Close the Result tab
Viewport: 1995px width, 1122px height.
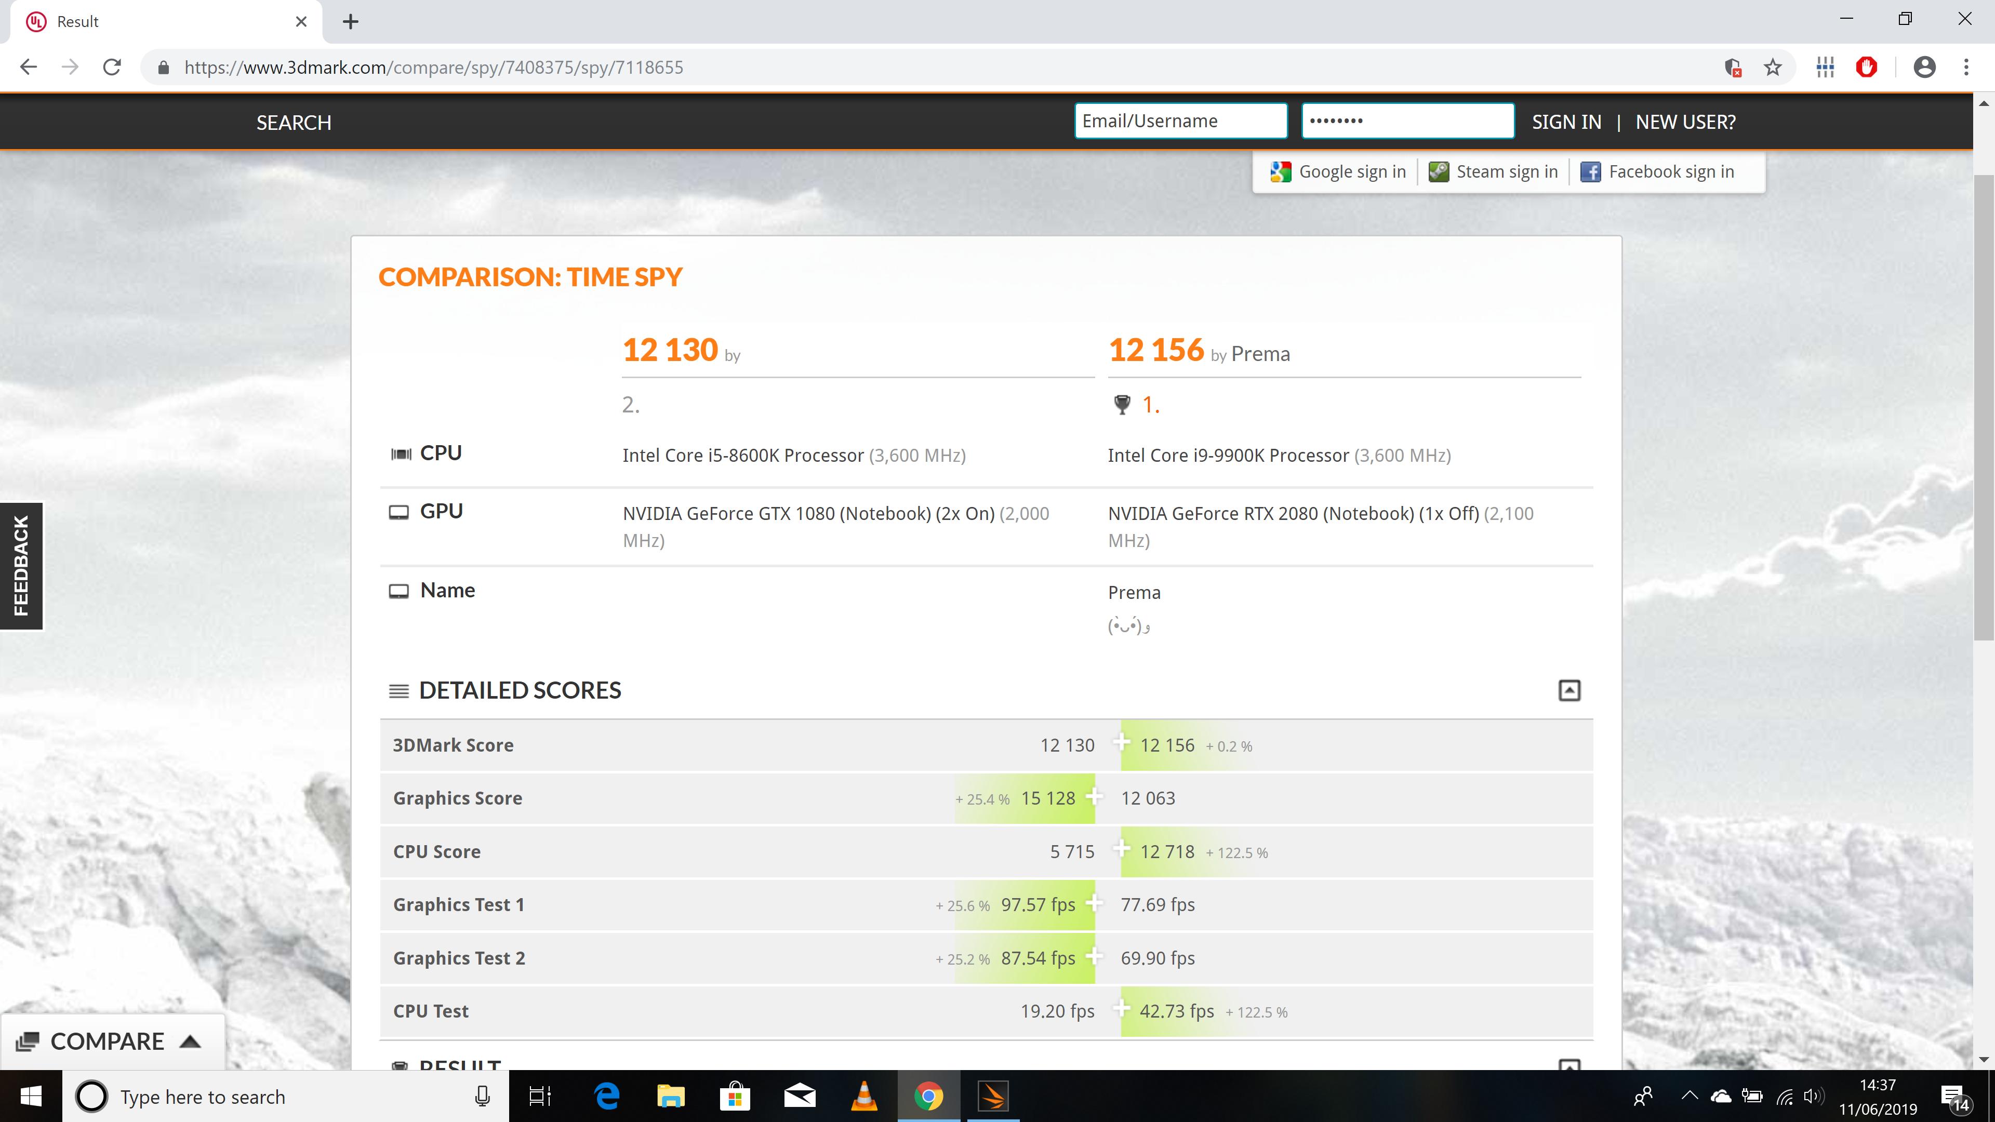(x=301, y=22)
